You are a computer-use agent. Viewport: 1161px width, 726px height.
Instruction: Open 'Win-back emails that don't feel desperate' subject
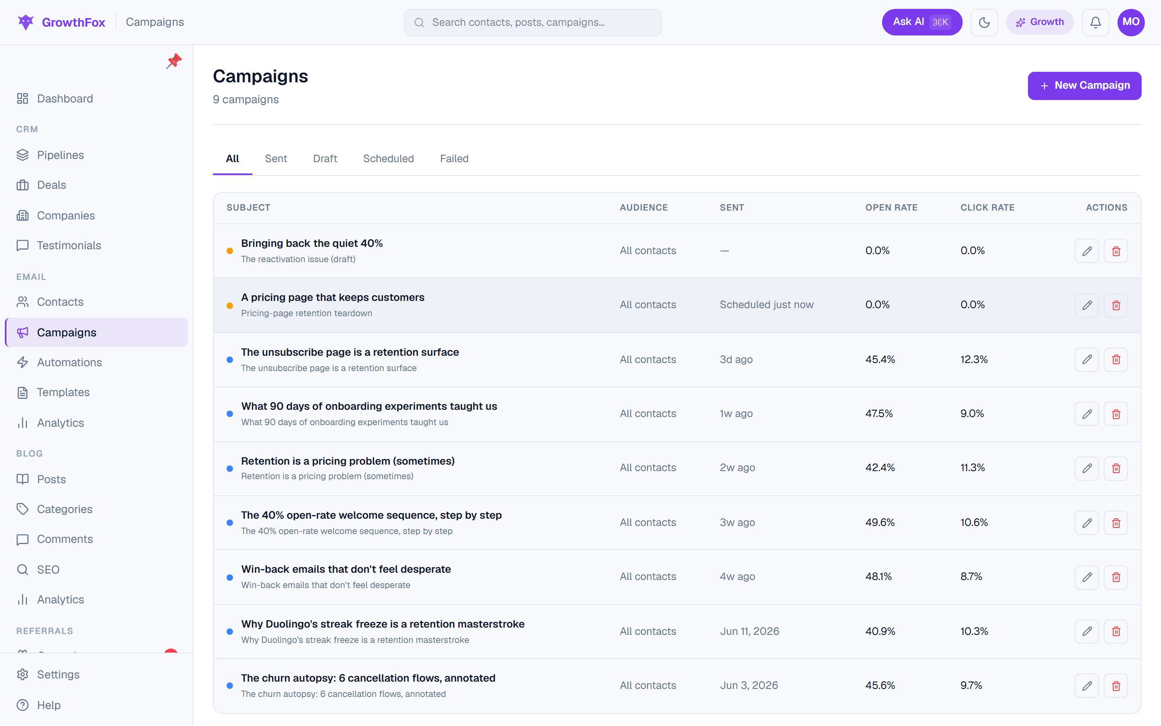point(346,569)
